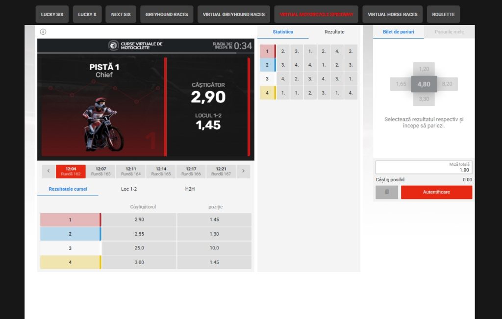This screenshot has width=502, height=319.
Task: Click the speedway rider image
Action: [x=103, y=124]
